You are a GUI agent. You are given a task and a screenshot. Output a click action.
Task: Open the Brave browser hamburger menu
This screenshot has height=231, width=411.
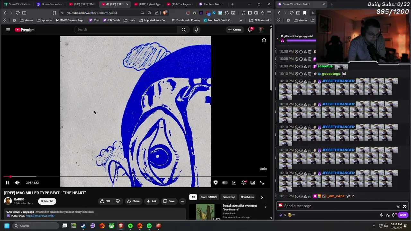tap(269, 13)
